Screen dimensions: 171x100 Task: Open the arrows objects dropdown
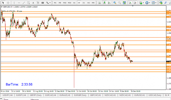point(50,3)
